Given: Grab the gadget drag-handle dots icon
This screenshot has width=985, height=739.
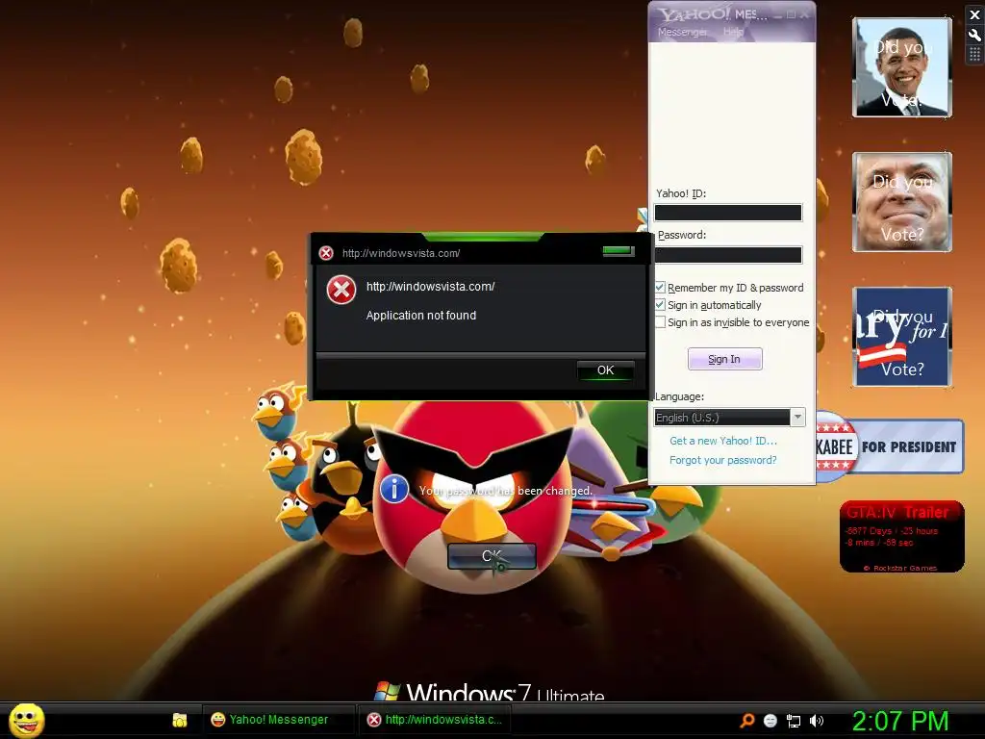Looking at the screenshot, I should 974,55.
